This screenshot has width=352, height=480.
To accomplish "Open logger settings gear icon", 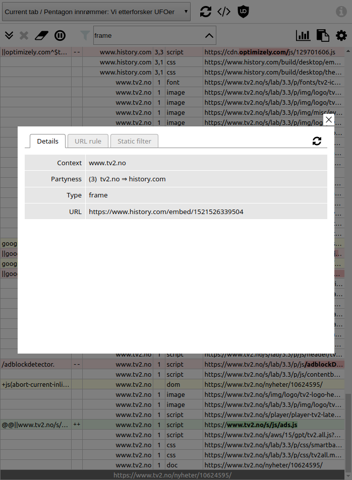I will 341,36.
